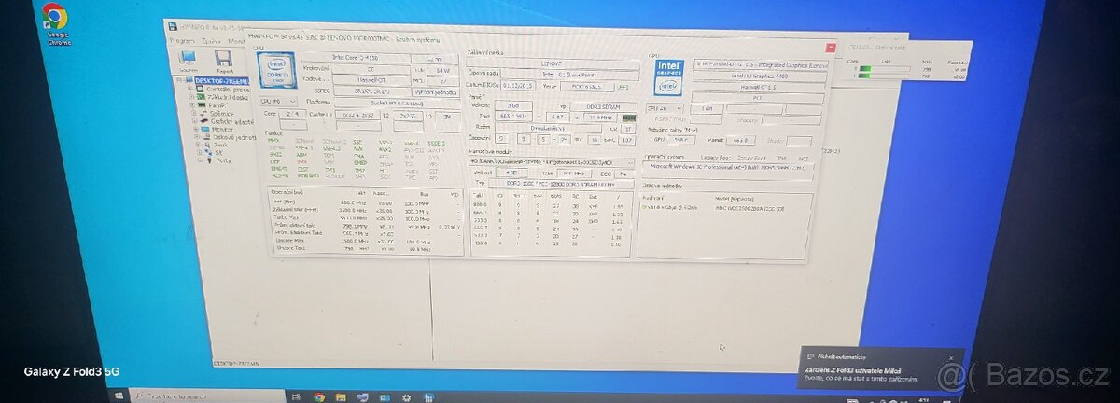This screenshot has height=403, width=1120.
Task: Click the Intel Core i3 CPU logo
Action: pos(277,70)
